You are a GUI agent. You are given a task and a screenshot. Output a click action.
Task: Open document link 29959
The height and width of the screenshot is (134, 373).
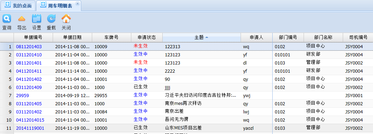pyautogui.click(x=22, y=96)
